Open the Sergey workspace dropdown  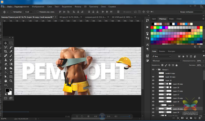point(191,12)
